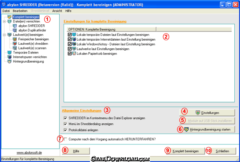Viewport: 240px width, 162px height.
Task: Toggle Menü im Shredderdialog anzeigen
Action: pyautogui.click(x=66, y=124)
